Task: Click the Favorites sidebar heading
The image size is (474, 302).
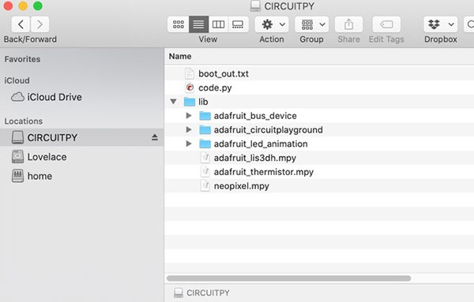Action: tap(22, 59)
